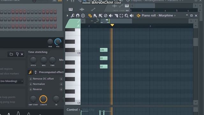Select the magnifier Zoom tool
This screenshot has width=204, height=115.
[x=126, y=16]
